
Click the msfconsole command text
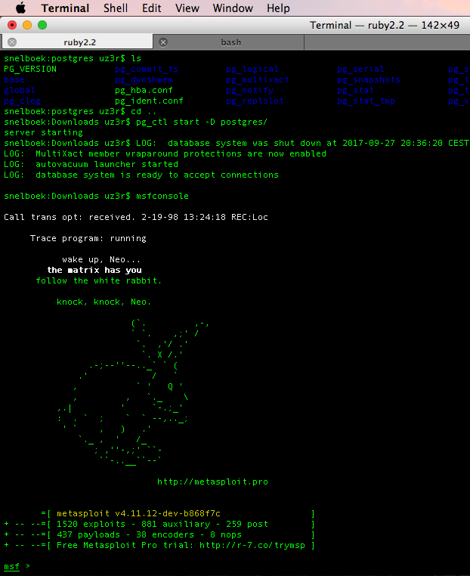click(x=162, y=197)
